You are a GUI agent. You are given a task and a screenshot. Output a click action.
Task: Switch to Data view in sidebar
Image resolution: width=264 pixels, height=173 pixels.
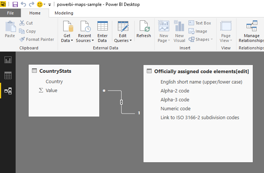(x=8, y=75)
